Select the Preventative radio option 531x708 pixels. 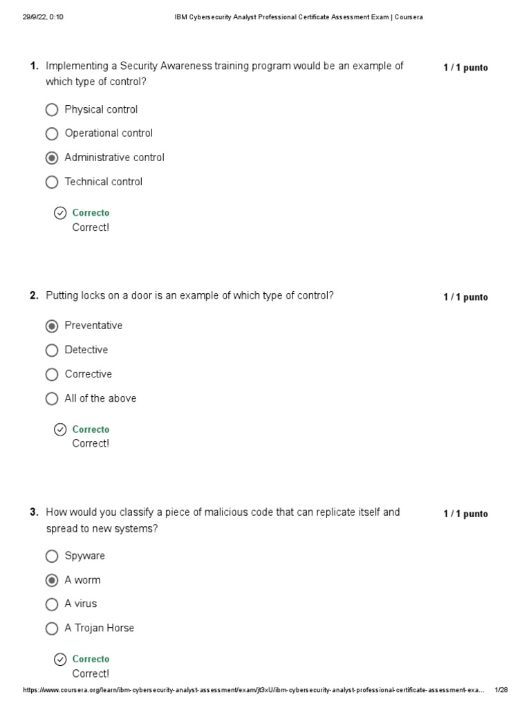click(x=52, y=326)
